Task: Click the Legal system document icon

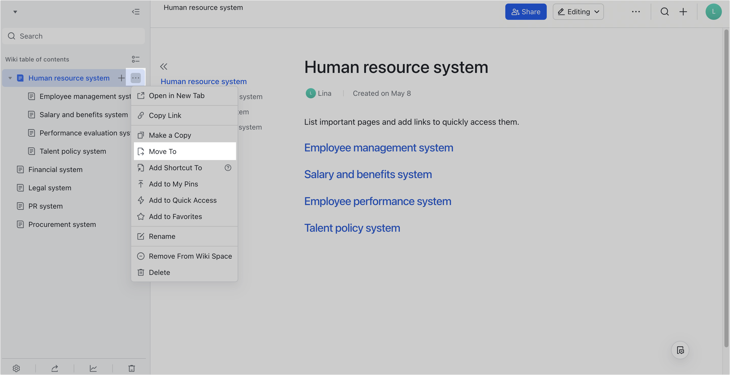Action: point(20,188)
